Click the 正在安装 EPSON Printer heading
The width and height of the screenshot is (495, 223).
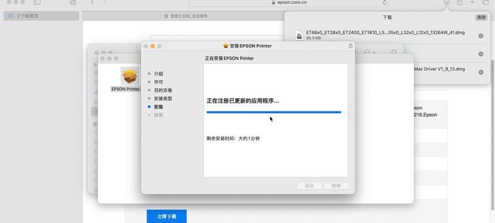pos(229,59)
